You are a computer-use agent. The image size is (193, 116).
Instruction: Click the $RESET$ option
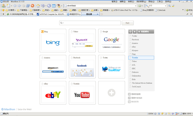point(133,102)
